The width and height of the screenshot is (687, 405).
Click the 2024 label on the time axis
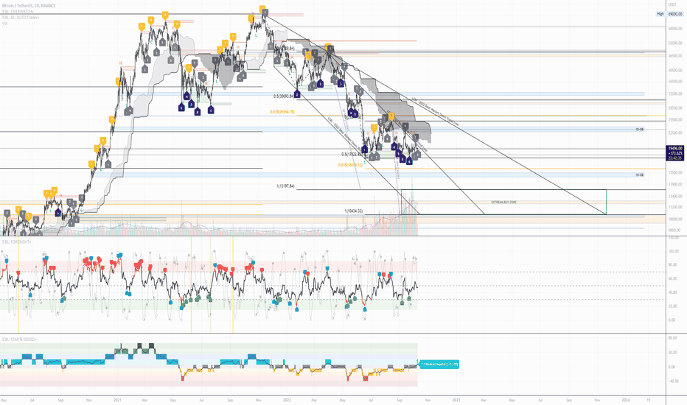[626, 400]
